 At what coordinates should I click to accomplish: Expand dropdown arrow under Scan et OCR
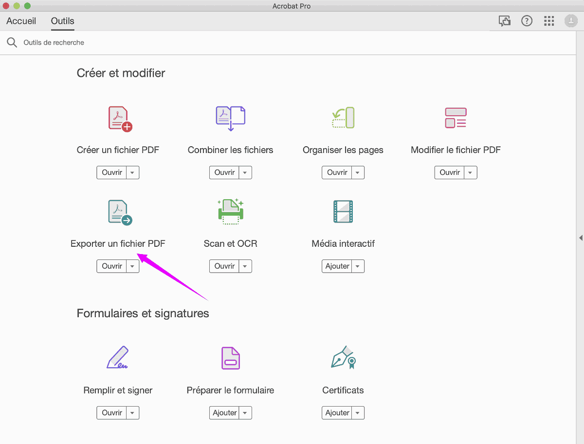[x=245, y=266]
